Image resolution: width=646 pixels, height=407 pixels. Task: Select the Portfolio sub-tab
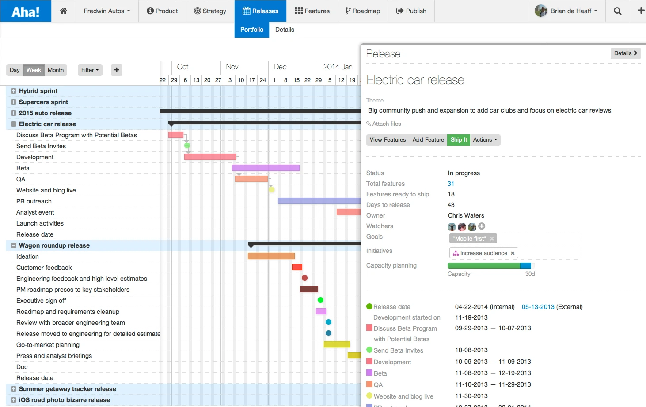tap(252, 30)
